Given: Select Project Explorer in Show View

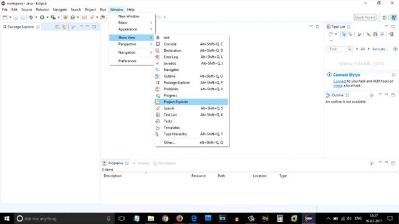Looking at the screenshot, I should pyautogui.click(x=191, y=102).
